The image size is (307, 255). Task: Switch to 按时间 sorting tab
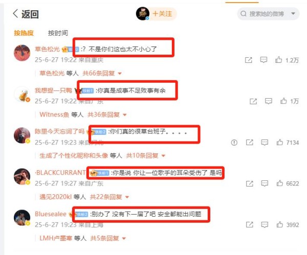pos(58,33)
